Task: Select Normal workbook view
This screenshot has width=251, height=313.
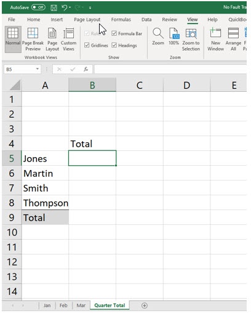Action: [13, 39]
